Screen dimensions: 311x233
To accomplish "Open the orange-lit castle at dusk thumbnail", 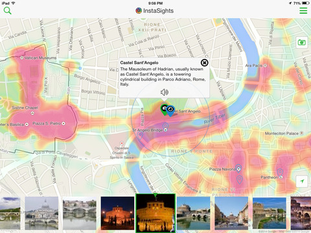I will pos(117,213).
